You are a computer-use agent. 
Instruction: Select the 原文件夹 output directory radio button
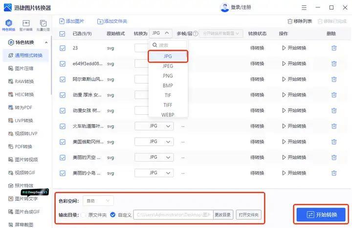point(84,215)
